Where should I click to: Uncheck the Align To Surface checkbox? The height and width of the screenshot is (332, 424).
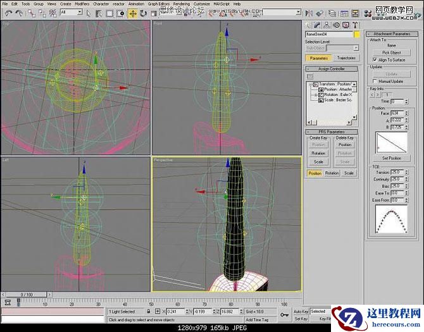coord(375,59)
